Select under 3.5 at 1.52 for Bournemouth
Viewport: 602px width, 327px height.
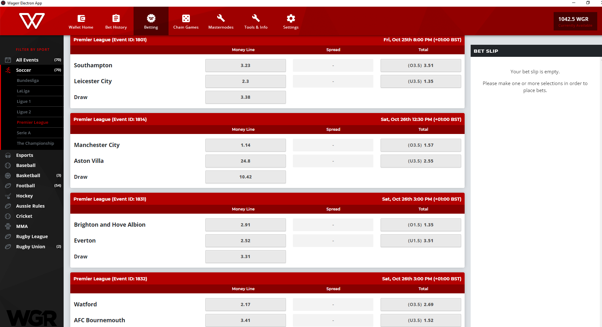(x=421, y=320)
